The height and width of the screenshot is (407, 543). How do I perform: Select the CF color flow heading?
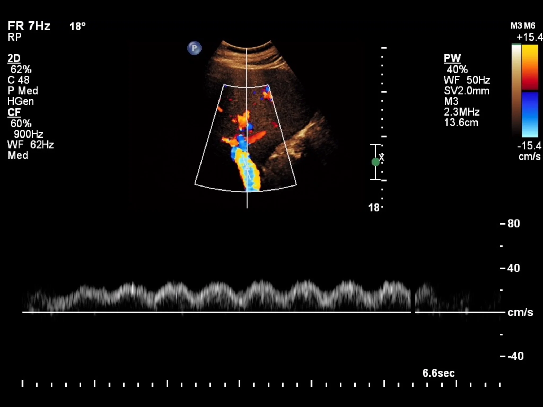[x=14, y=112]
